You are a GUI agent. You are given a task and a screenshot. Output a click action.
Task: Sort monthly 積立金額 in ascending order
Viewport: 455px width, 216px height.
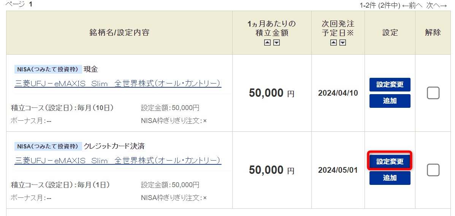pos(267,43)
